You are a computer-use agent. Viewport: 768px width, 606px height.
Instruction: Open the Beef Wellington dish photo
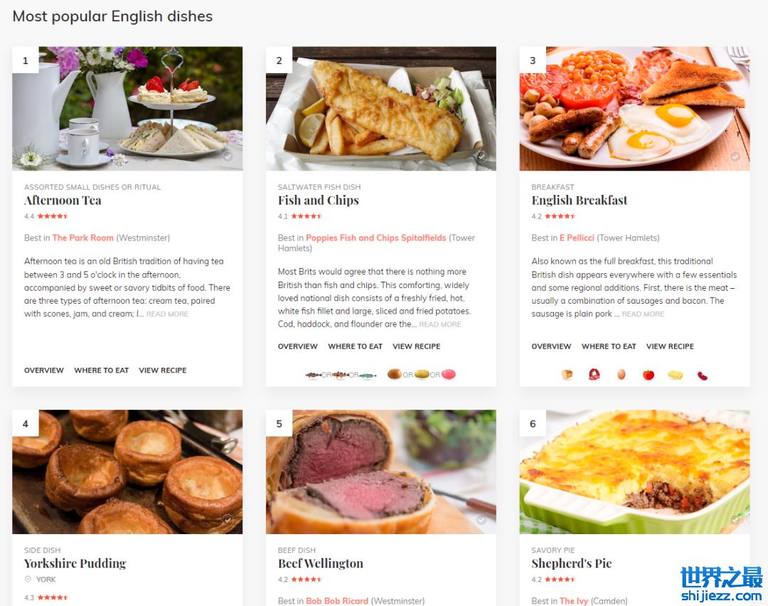coord(380,472)
